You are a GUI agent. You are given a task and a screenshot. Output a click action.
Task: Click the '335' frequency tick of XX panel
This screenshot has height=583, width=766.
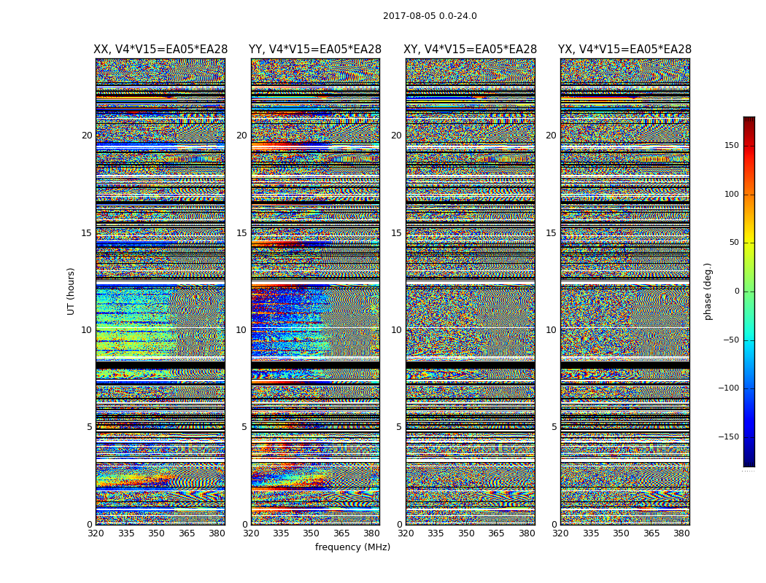[126, 533]
